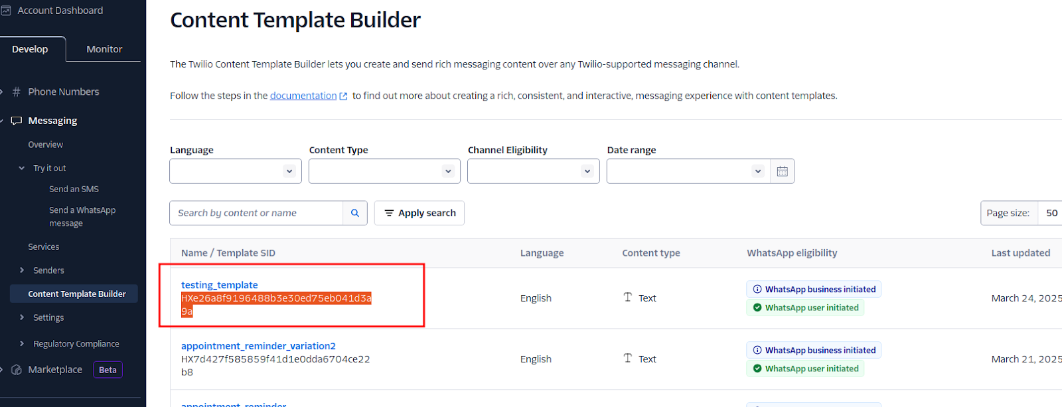Click the WhatsApp eligibility column header
The height and width of the screenshot is (407, 1062).
[792, 253]
